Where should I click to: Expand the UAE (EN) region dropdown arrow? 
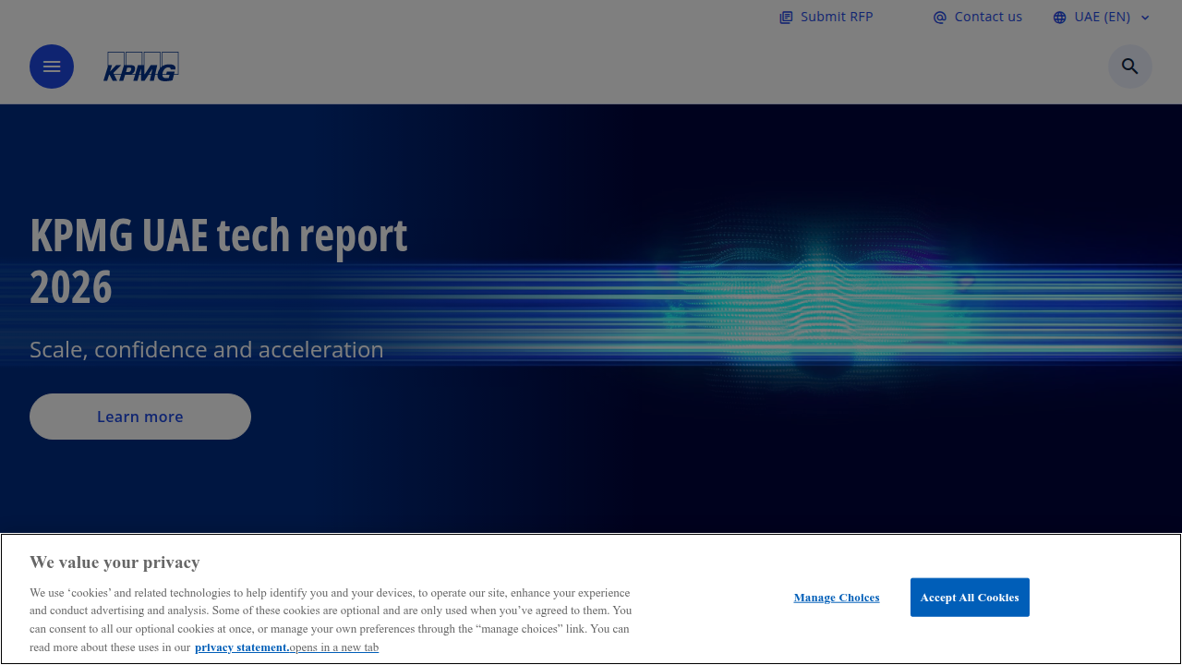coord(1145,18)
